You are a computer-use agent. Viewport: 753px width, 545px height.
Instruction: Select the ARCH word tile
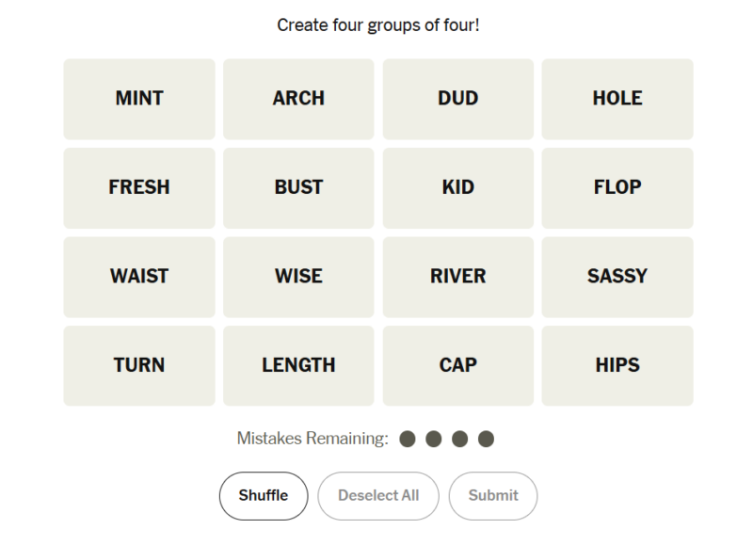pos(298,99)
